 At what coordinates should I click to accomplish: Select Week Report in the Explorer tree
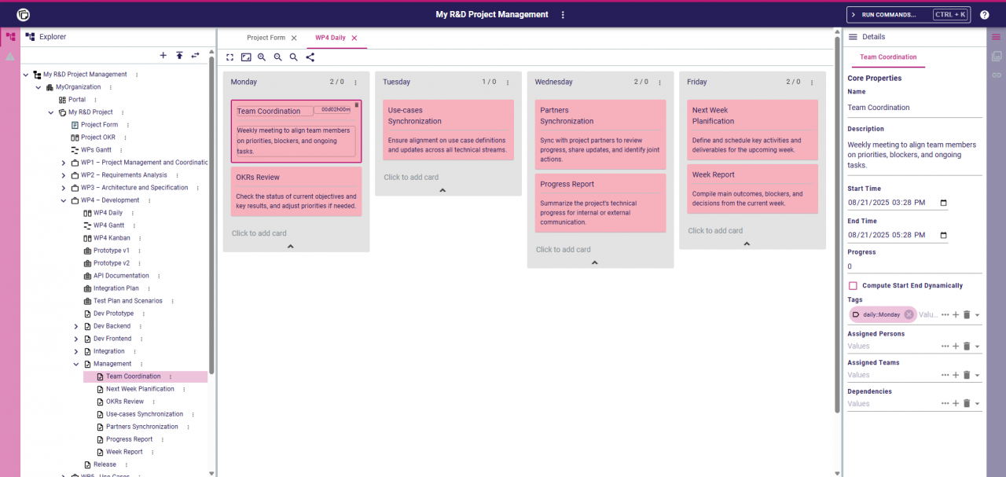124,452
